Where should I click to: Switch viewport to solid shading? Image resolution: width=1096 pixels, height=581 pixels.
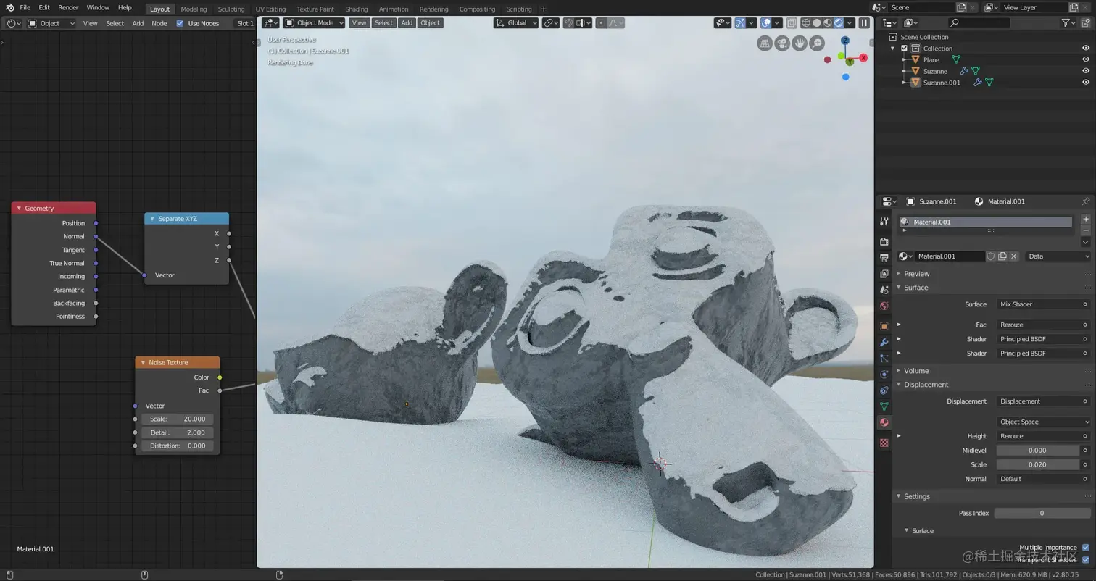coord(817,23)
